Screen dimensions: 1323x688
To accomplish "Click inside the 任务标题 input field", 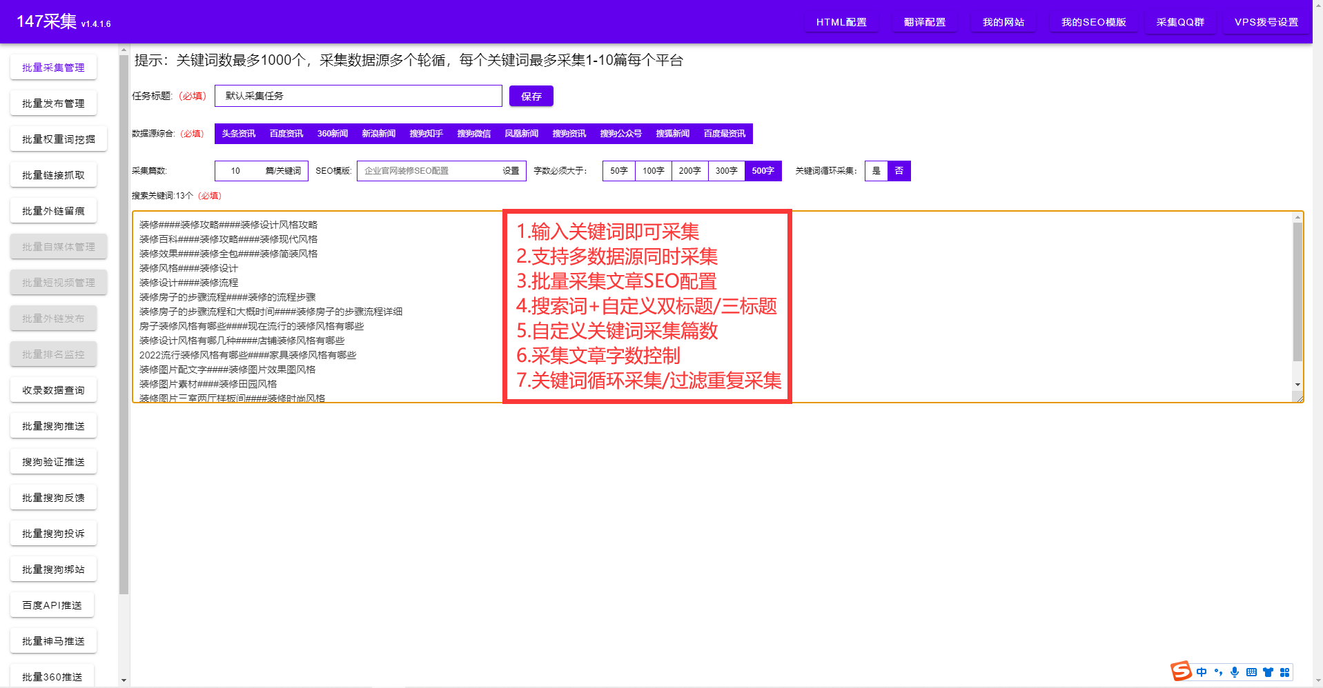I will (357, 96).
